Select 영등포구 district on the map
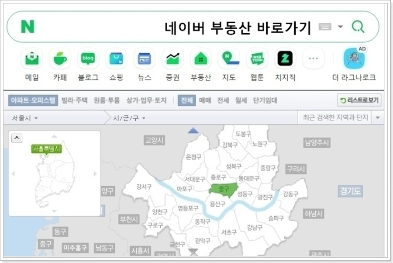This screenshot has width=393, height=263. pyautogui.click(x=188, y=208)
